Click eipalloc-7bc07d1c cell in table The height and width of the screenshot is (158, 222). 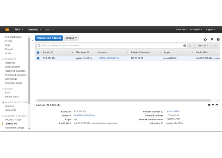click(84, 58)
